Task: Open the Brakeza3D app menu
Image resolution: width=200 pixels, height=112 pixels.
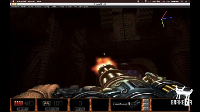Action: tap(15, 7)
